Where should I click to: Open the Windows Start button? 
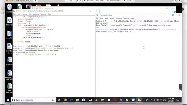(x=8, y=100)
